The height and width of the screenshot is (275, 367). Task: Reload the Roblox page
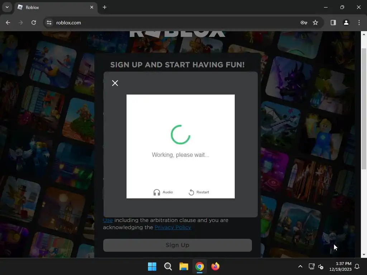[34, 23]
